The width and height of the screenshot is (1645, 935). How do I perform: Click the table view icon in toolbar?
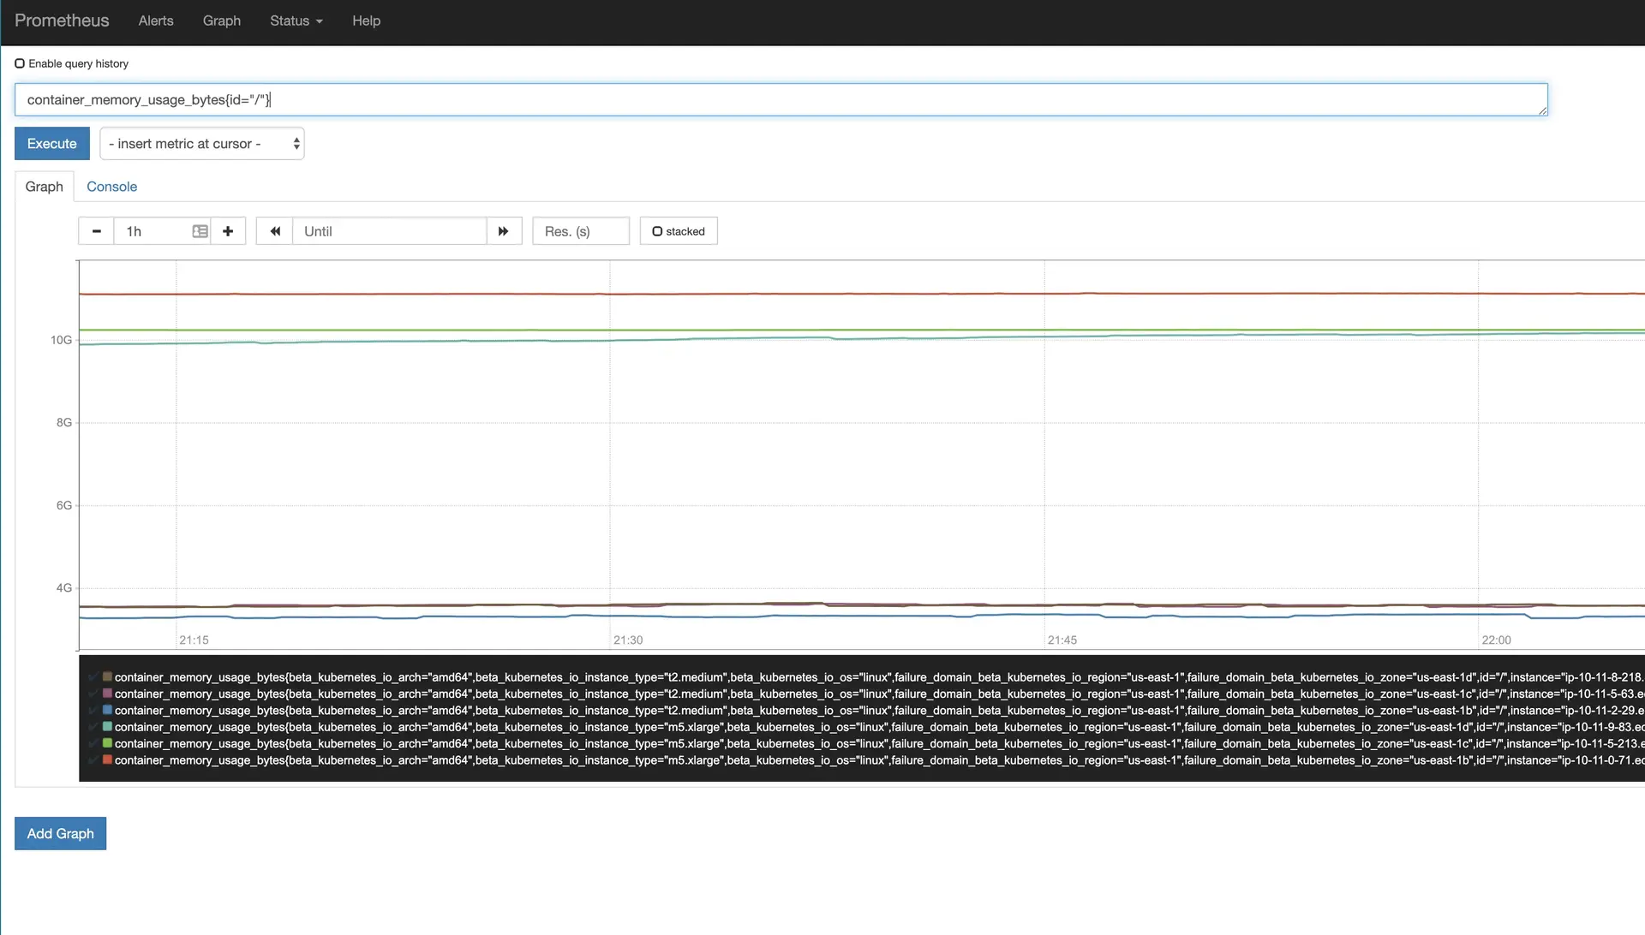pos(200,231)
